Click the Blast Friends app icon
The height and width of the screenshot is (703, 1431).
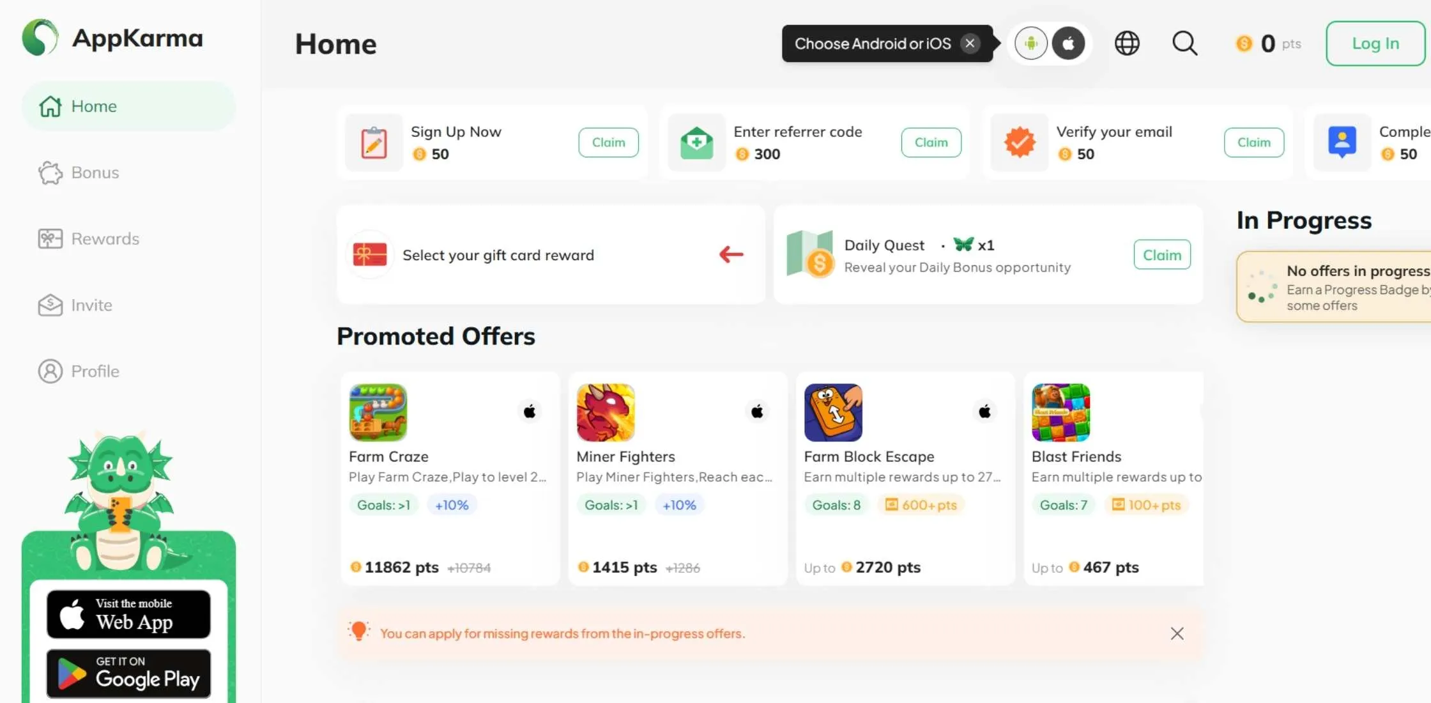1060,412
